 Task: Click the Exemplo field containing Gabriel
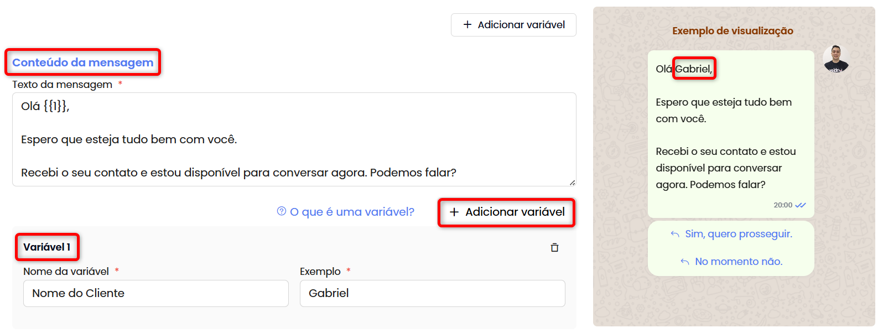pyautogui.click(x=432, y=293)
